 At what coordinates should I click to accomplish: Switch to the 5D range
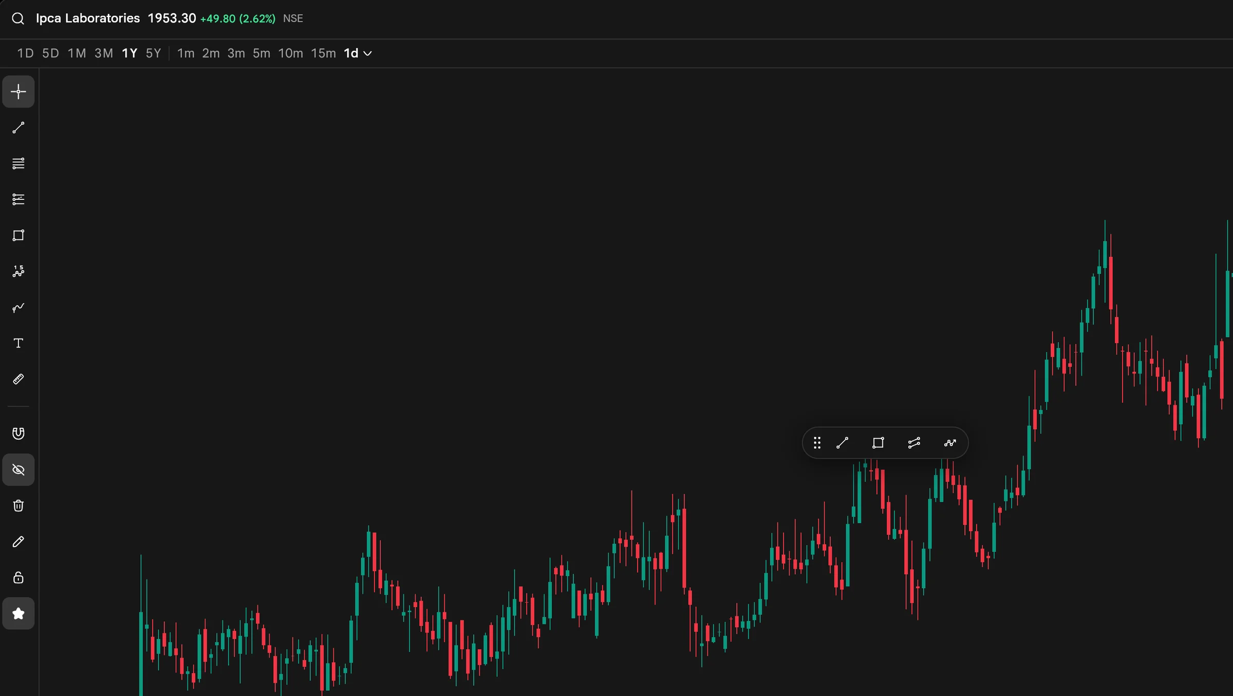click(50, 53)
